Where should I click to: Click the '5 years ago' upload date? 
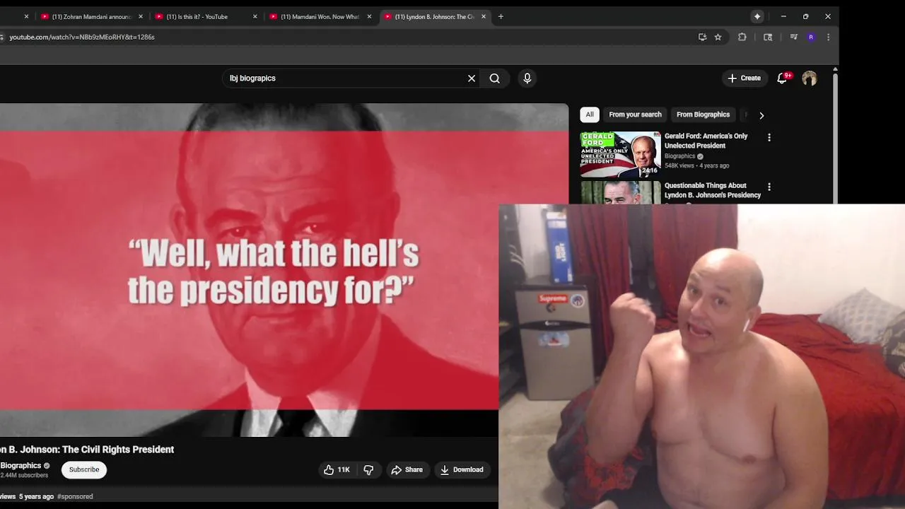click(x=36, y=496)
